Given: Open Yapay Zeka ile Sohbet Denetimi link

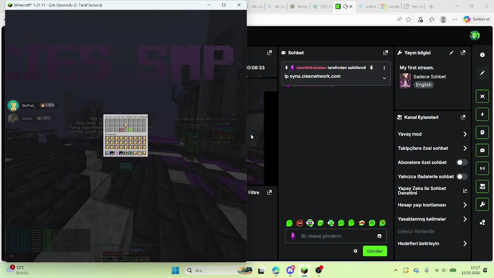Looking at the screenshot, I should (432, 191).
